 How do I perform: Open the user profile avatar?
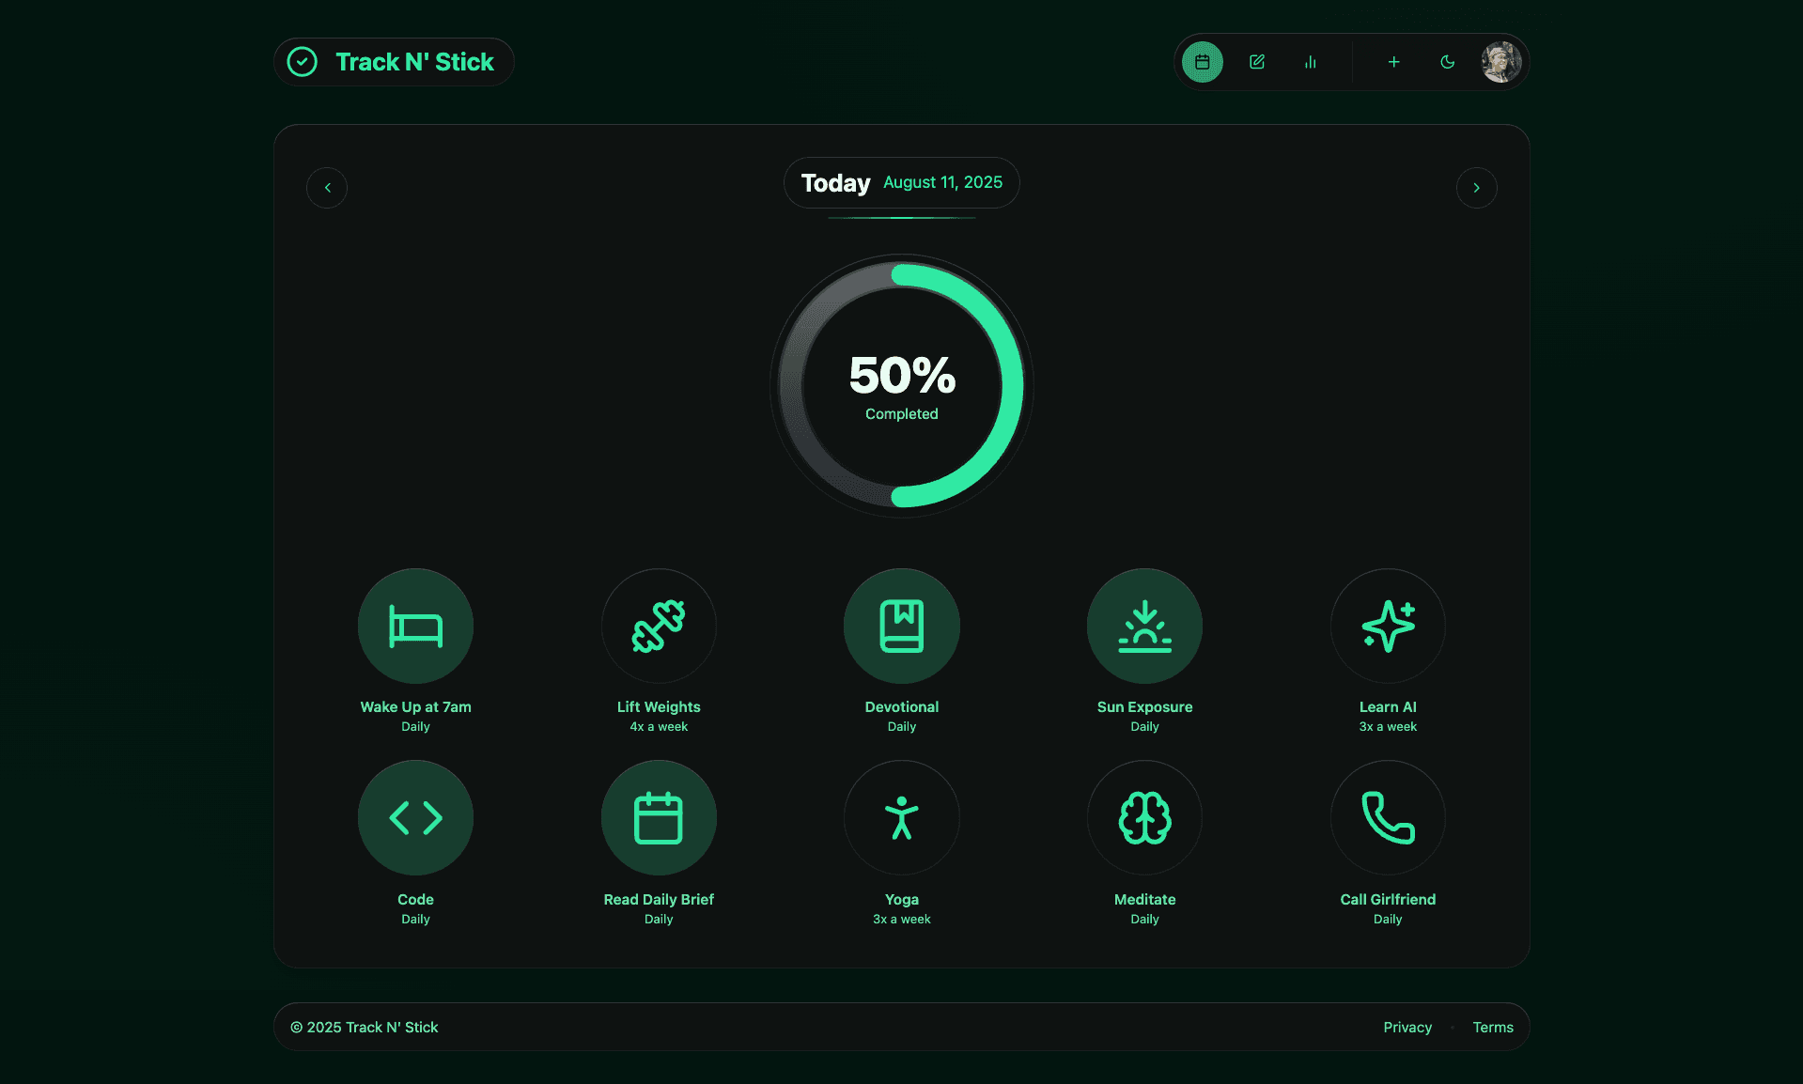click(x=1500, y=62)
